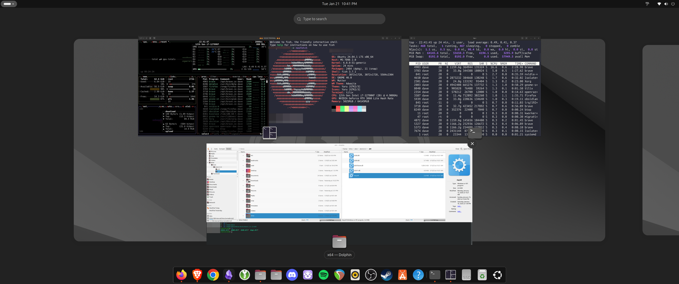679x284 pixels.
Task: Open Discord from the dock
Action: click(292, 275)
